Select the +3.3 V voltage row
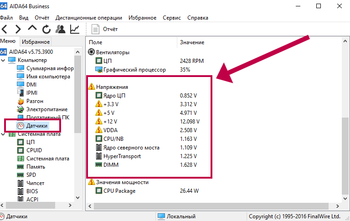 146,104
